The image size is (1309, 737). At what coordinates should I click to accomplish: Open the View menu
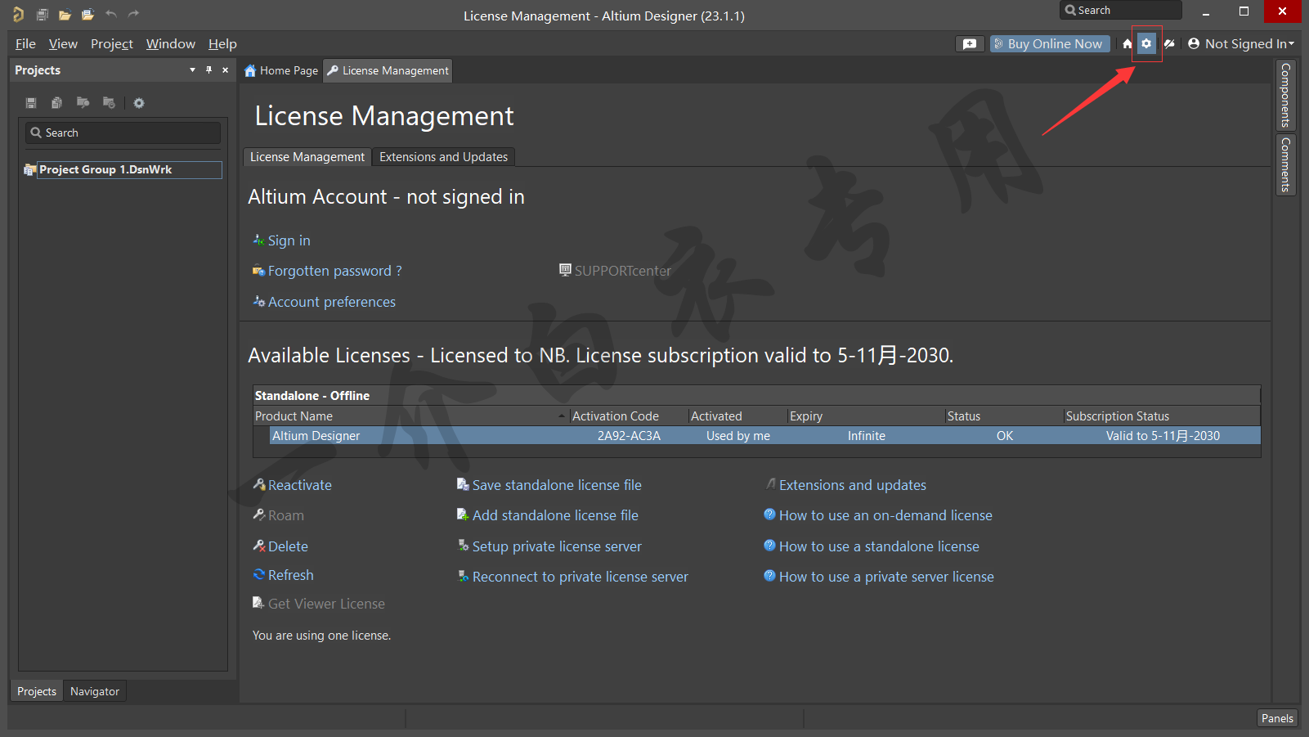click(x=63, y=44)
